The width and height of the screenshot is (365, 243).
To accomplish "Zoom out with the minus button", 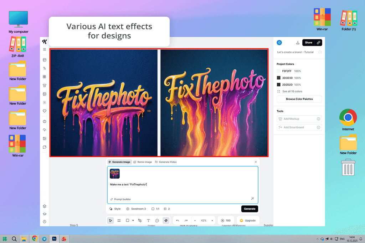I will tap(195, 221).
